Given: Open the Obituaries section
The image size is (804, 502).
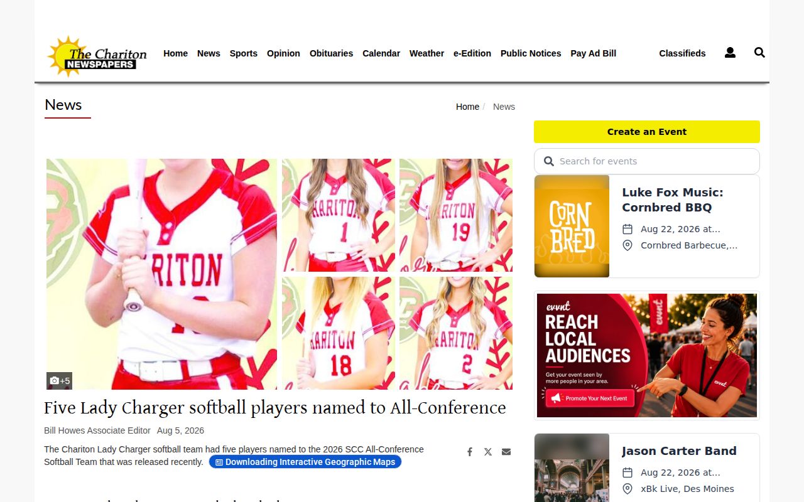Looking at the screenshot, I should pos(331,53).
